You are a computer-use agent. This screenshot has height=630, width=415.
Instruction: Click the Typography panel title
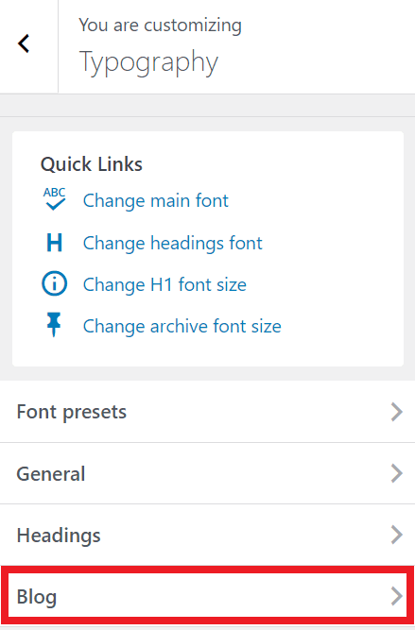148,62
